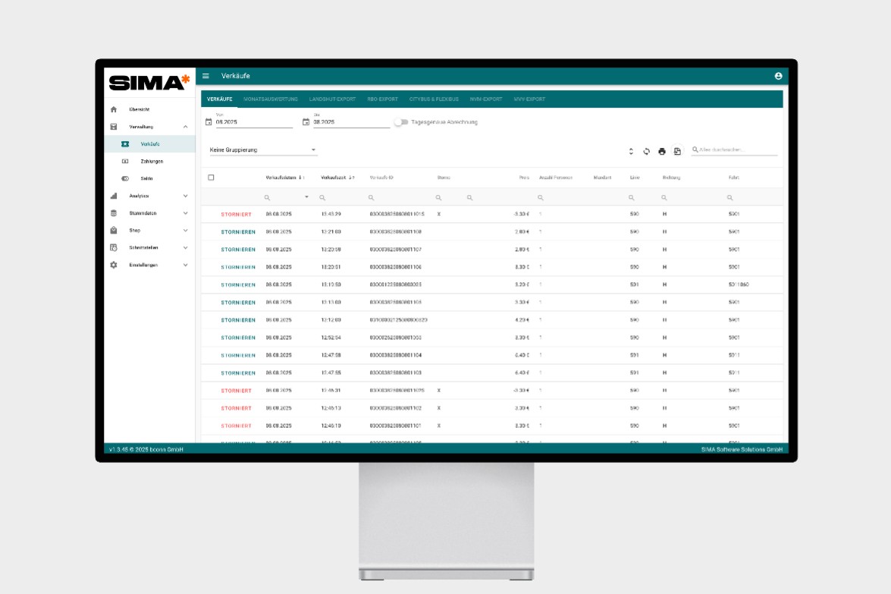Click the Fahrt filter search icon
This screenshot has width=891, height=594.
729,198
